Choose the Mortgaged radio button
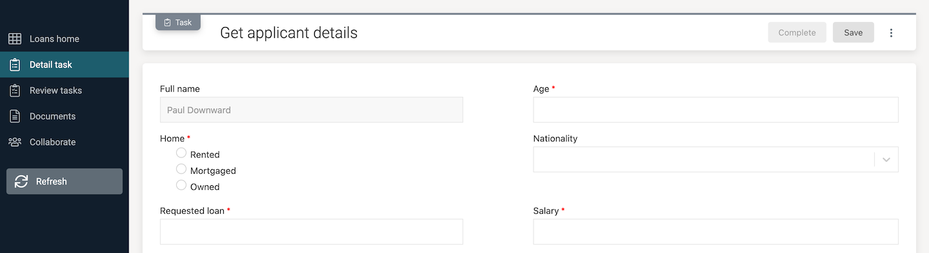Screen dimensions: 929x253 point(181,169)
